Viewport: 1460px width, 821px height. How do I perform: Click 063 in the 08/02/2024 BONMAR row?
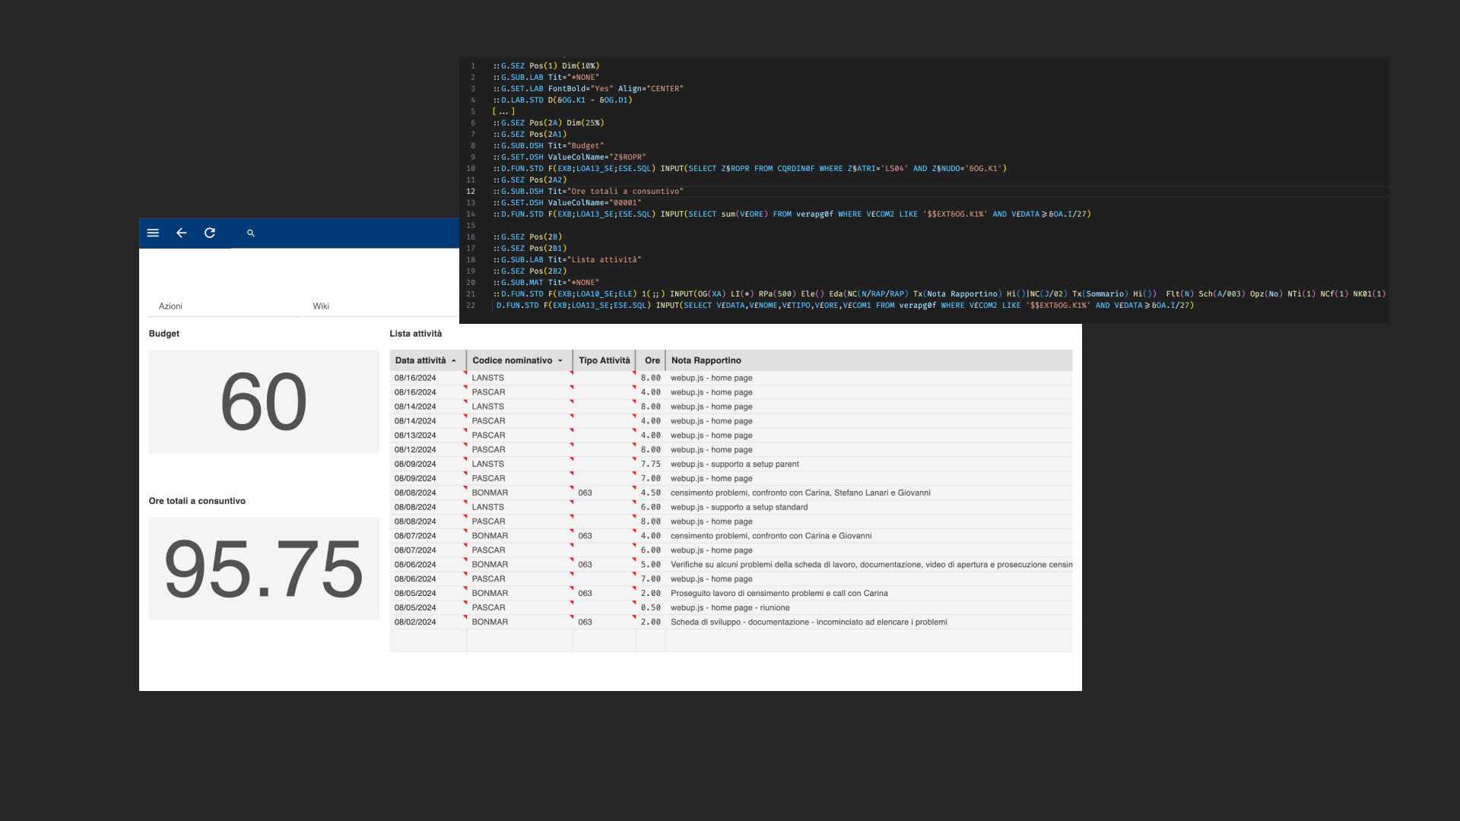click(585, 623)
